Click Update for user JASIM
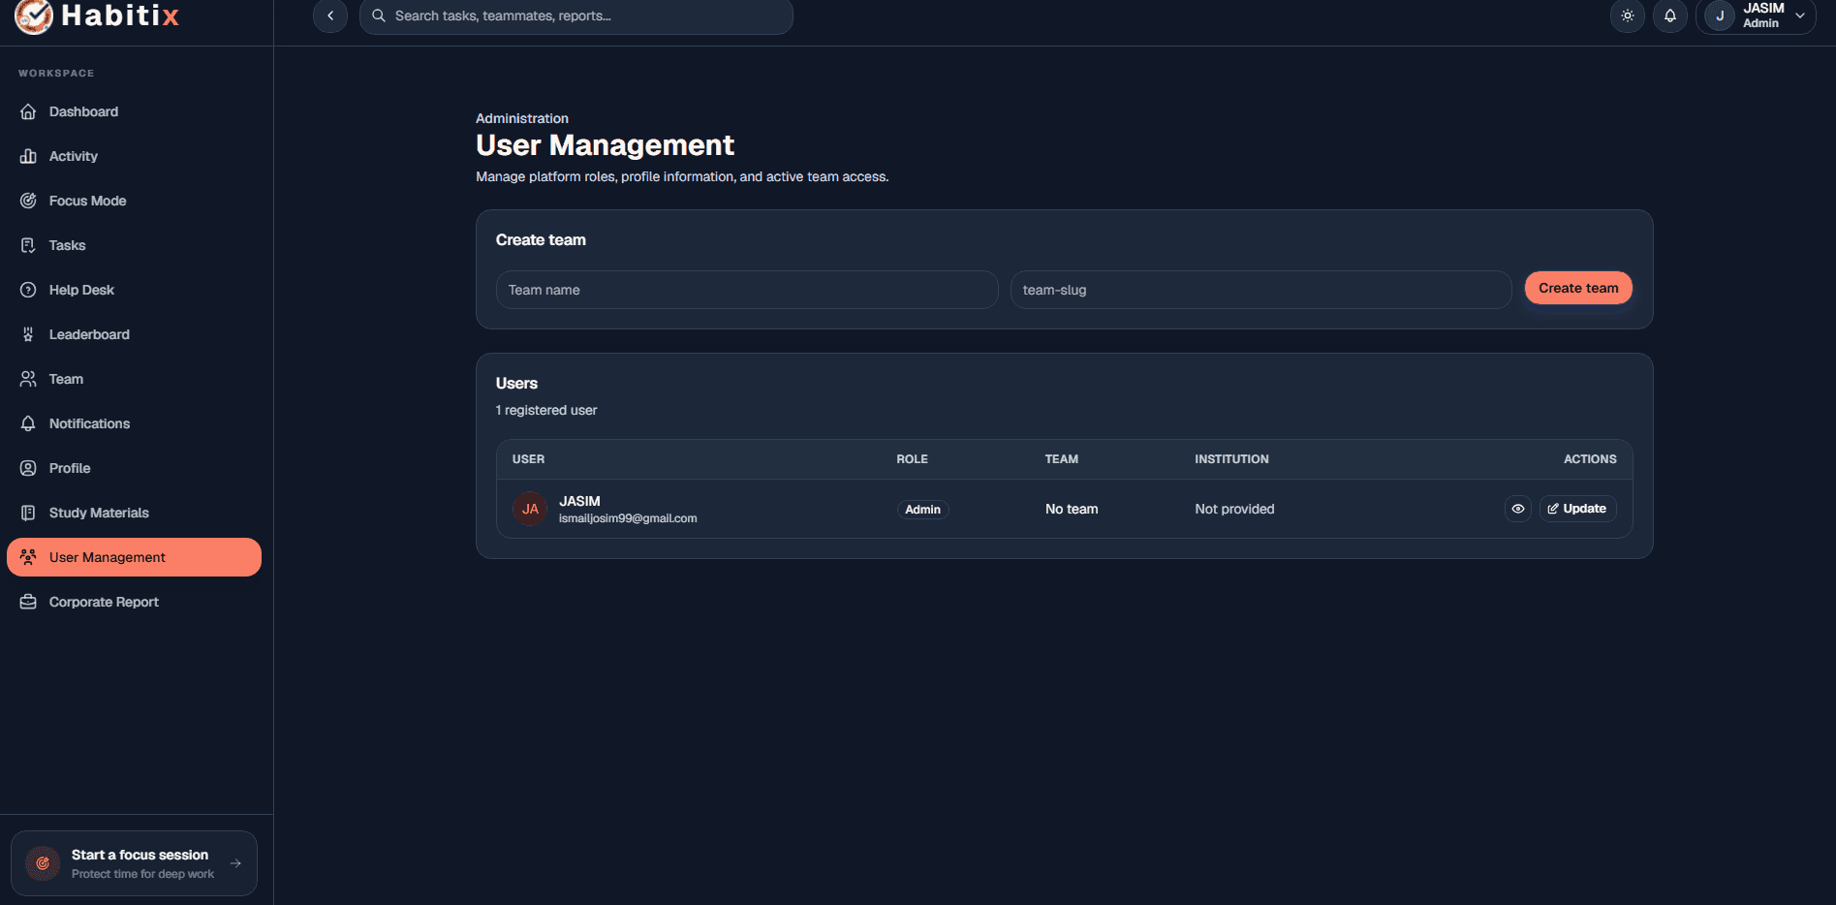 1577,509
